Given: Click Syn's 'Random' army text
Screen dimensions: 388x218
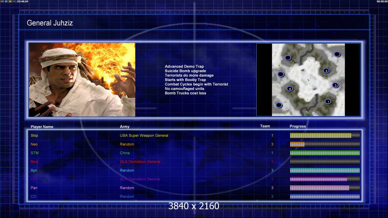Looking at the screenshot, I should (127, 170).
